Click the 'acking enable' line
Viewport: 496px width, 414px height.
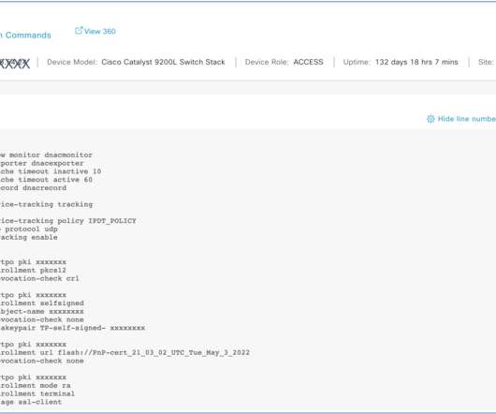pos(29,237)
